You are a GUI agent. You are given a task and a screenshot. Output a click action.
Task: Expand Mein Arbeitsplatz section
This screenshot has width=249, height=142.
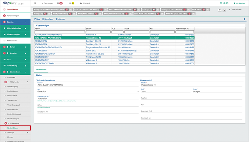(25, 28)
